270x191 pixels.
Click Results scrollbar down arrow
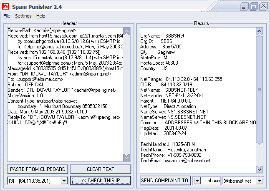tap(259, 169)
